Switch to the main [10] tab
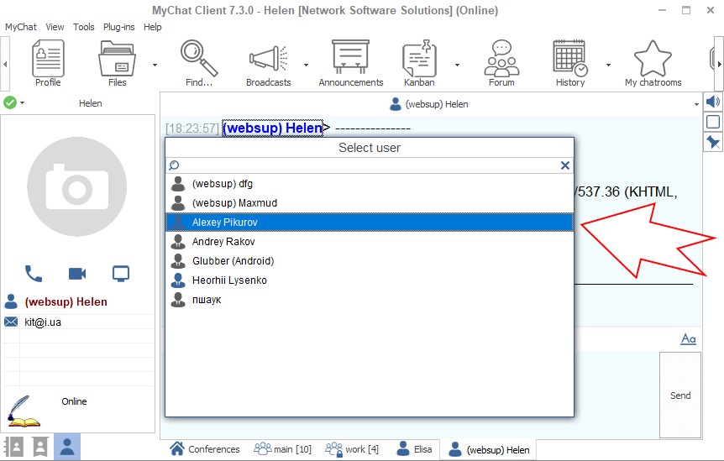The height and width of the screenshot is (461, 724). pos(282,449)
